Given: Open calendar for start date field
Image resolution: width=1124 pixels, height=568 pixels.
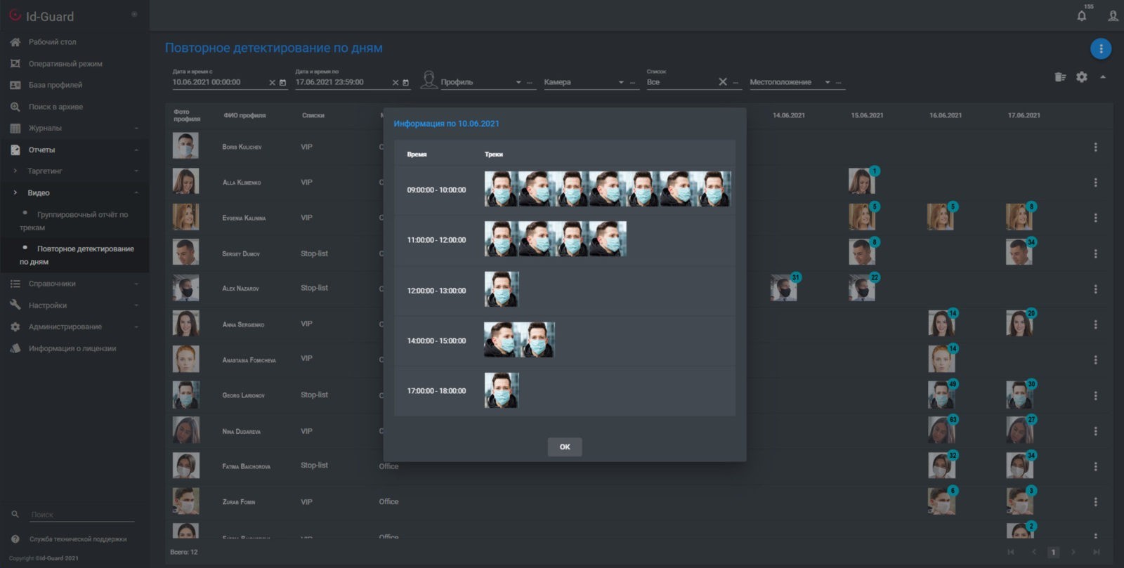Looking at the screenshot, I should [x=283, y=83].
